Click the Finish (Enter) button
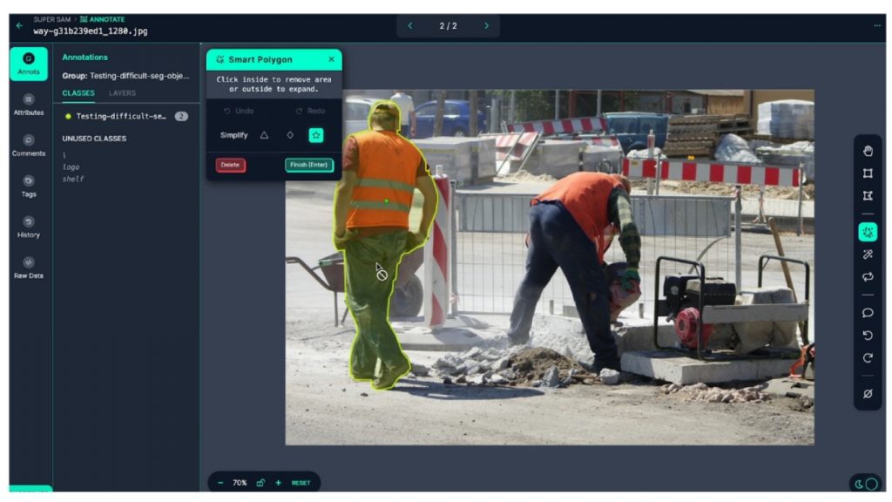 click(x=307, y=165)
